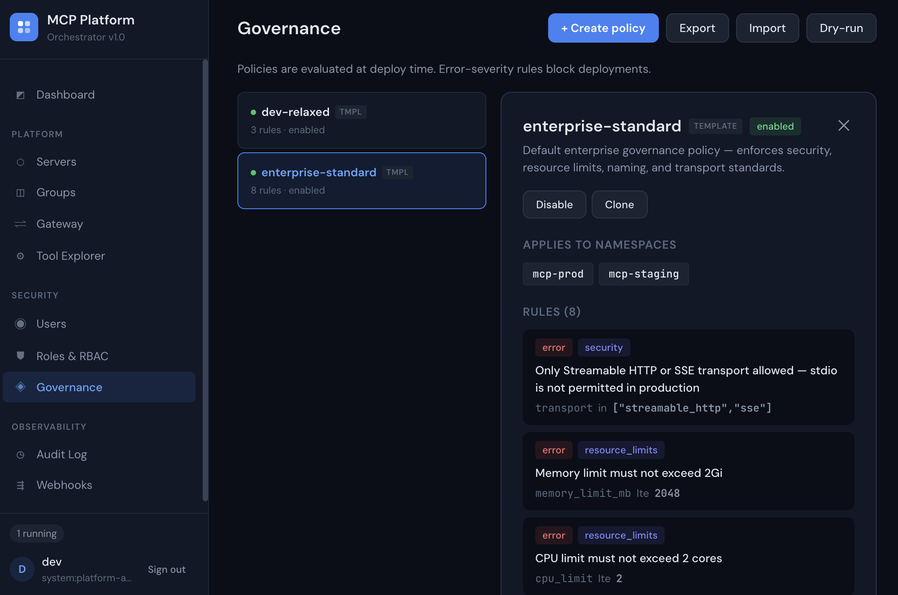Click '8 rules · enabled' text
Screen dimensions: 898x595
click(x=288, y=190)
